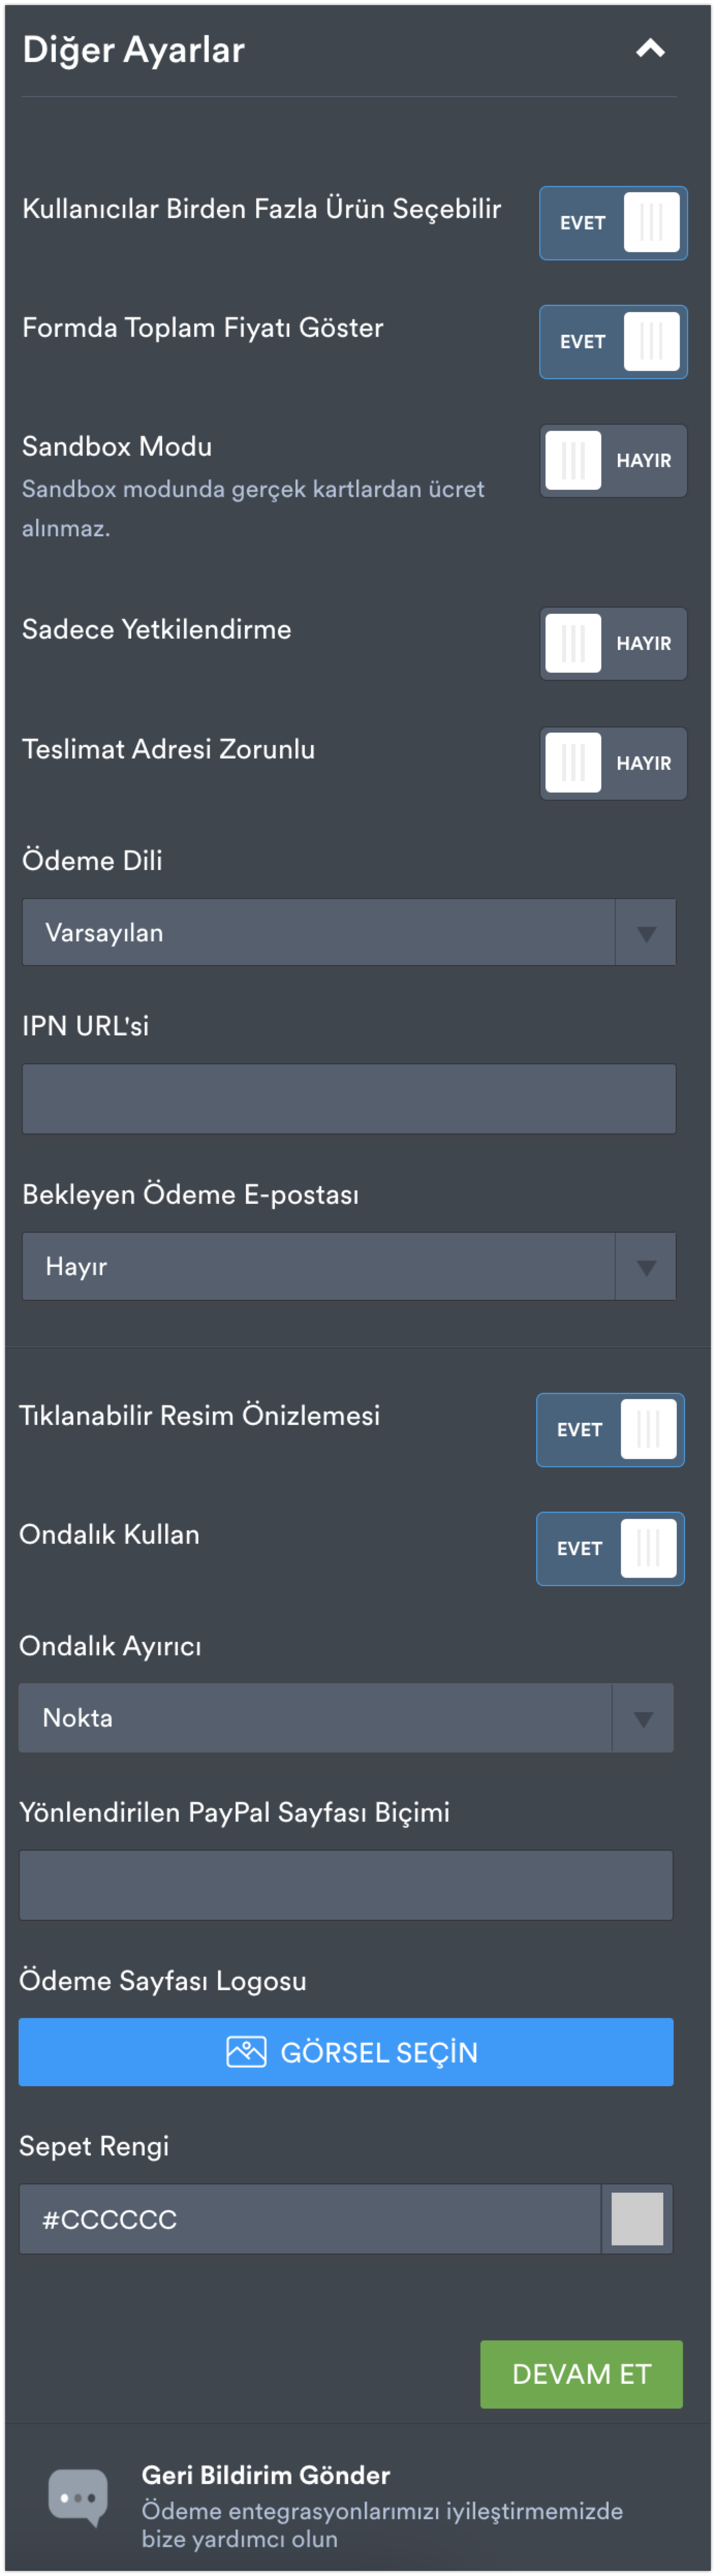This screenshot has width=716, height=2576.
Task: Enable Sandbox Modu toggle
Action: tap(612, 461)
